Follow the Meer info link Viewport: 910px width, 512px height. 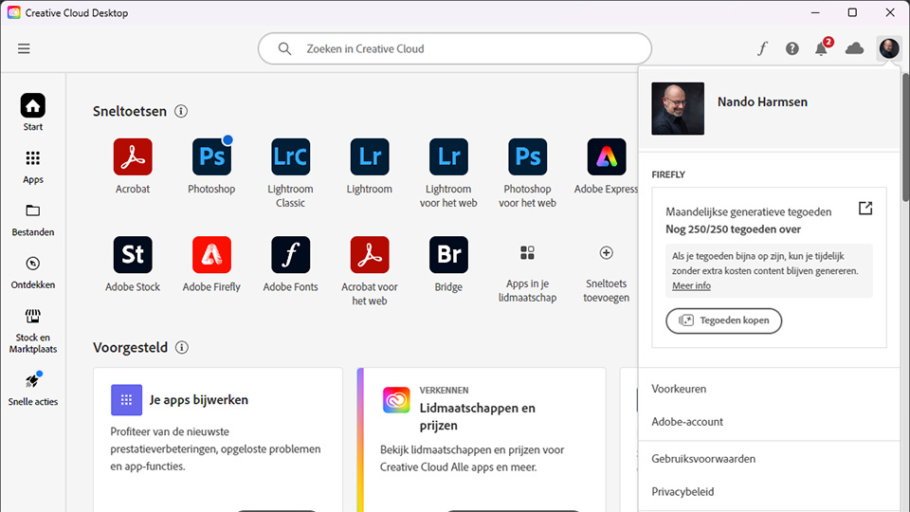[x=691, y=285]
